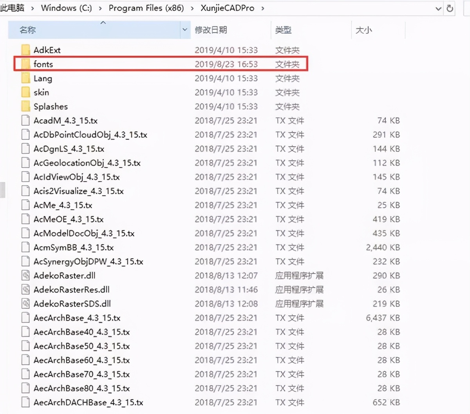The height and width of the screenshot is (414, 470).
Task: Refresh the folder with the address bar button
Action: pos(450,8)
